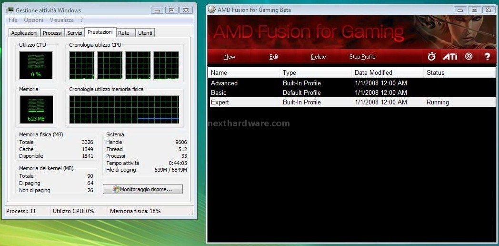Switch to the Applicazioni tab
This screenshot has height=246, width=499.
coord(24,33)
